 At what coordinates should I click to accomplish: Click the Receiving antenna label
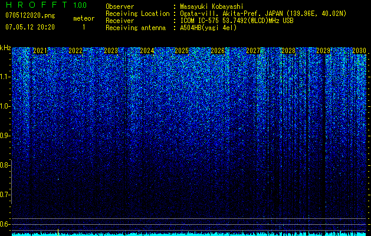pyautogui.click(x=136, y=28)
